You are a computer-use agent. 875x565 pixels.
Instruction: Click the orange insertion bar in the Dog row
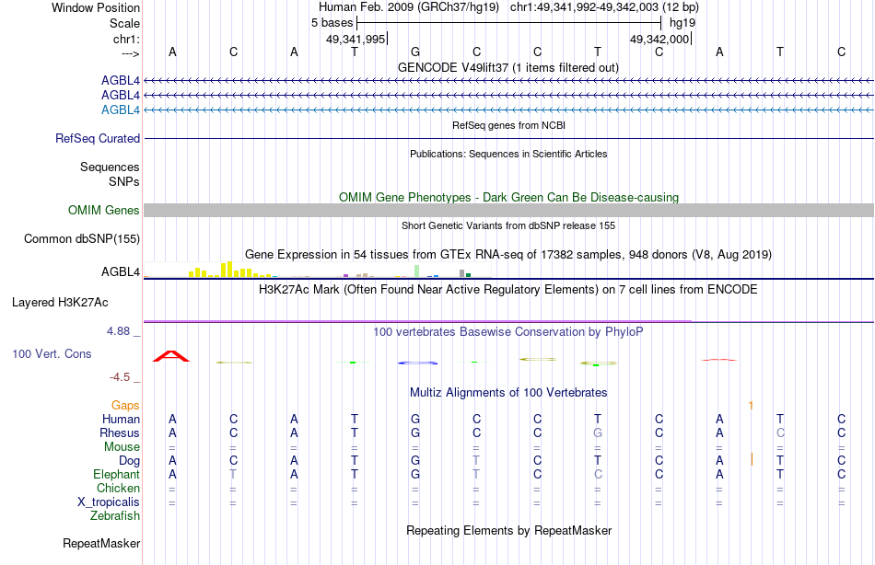click(x=752, y=459)
